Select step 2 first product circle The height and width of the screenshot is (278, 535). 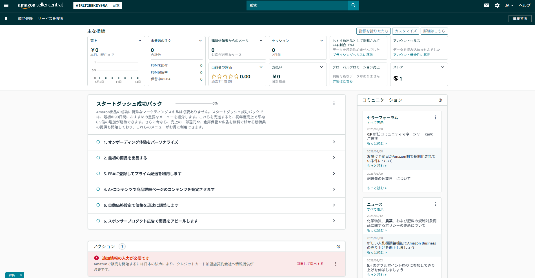[x=98, y=158]
